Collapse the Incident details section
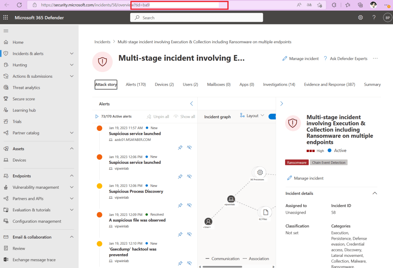 coord(375,193)
